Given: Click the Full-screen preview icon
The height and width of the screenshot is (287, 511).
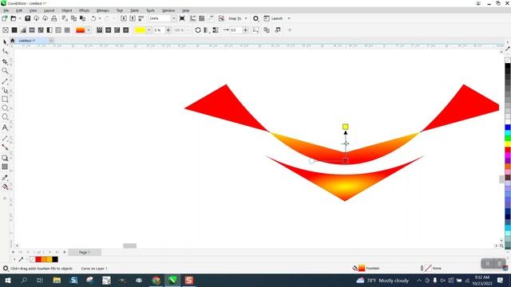Looking at the screenshot, I should click(182, 18).
